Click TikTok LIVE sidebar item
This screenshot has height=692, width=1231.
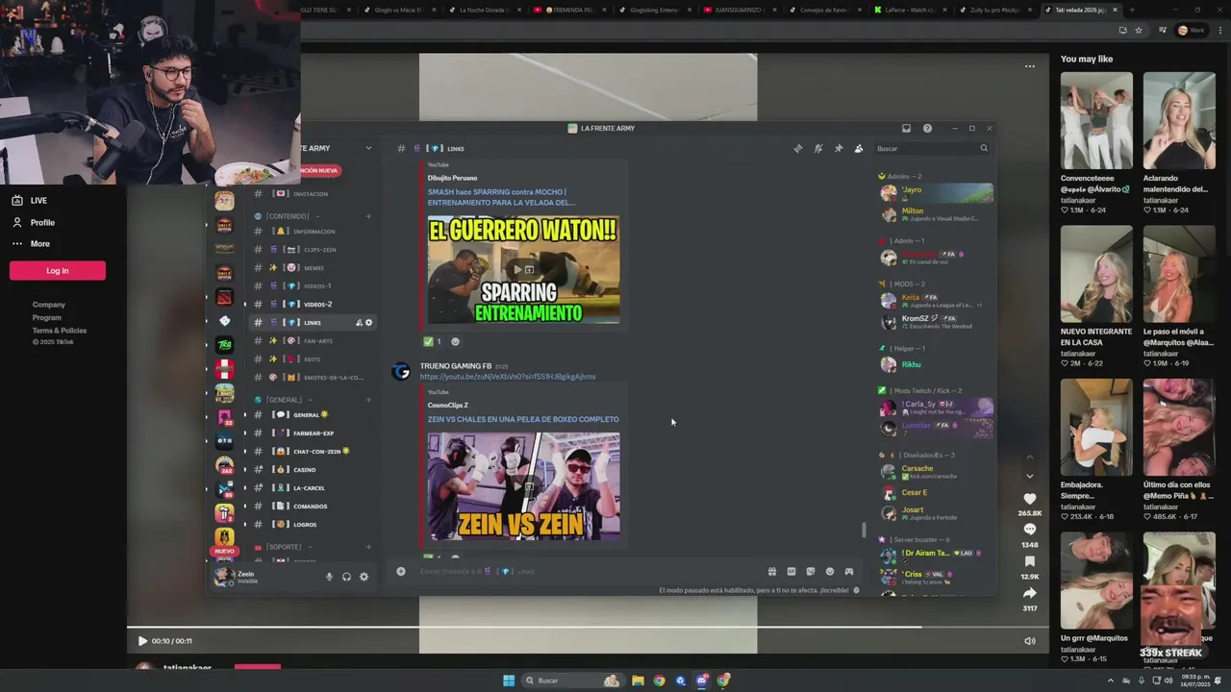click(29, 201)
